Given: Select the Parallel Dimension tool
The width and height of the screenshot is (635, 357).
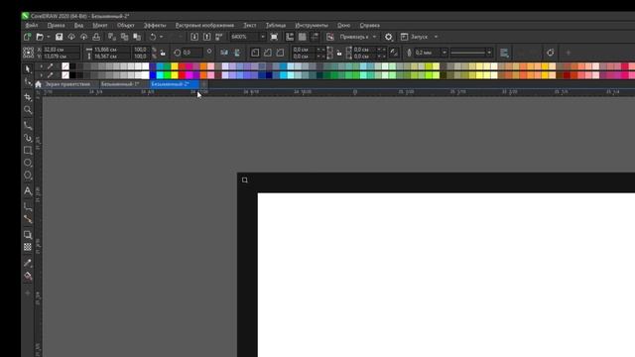Looking at the screenshot, I should tap(28, 206).
